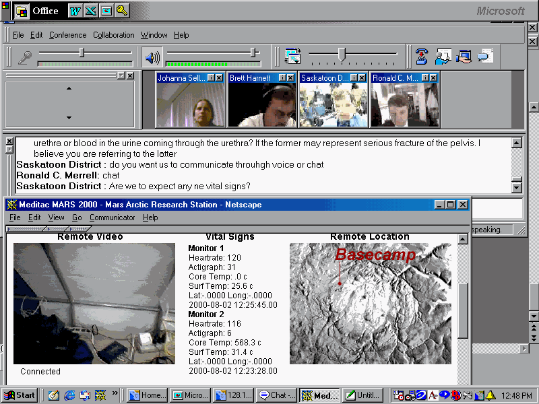The image size is (539, 404).
Task: Launch Internet Explorer from quick launch
Action: (x=69, y=395)
